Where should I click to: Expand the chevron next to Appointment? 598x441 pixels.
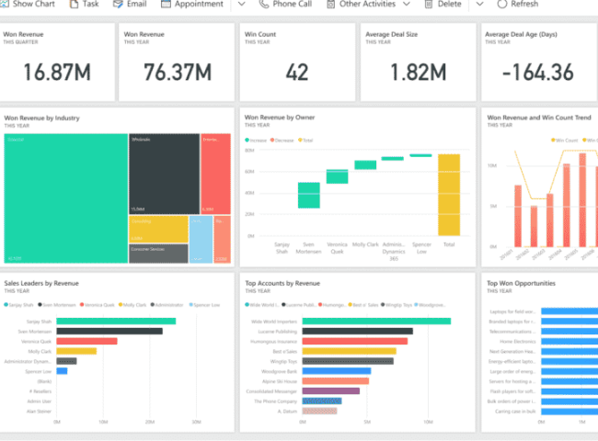click(241, 4)
